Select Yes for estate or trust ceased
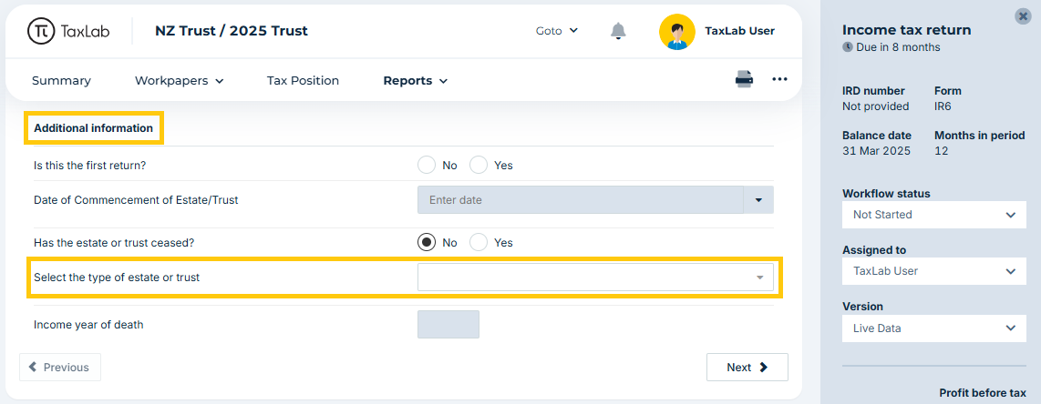 479,242
